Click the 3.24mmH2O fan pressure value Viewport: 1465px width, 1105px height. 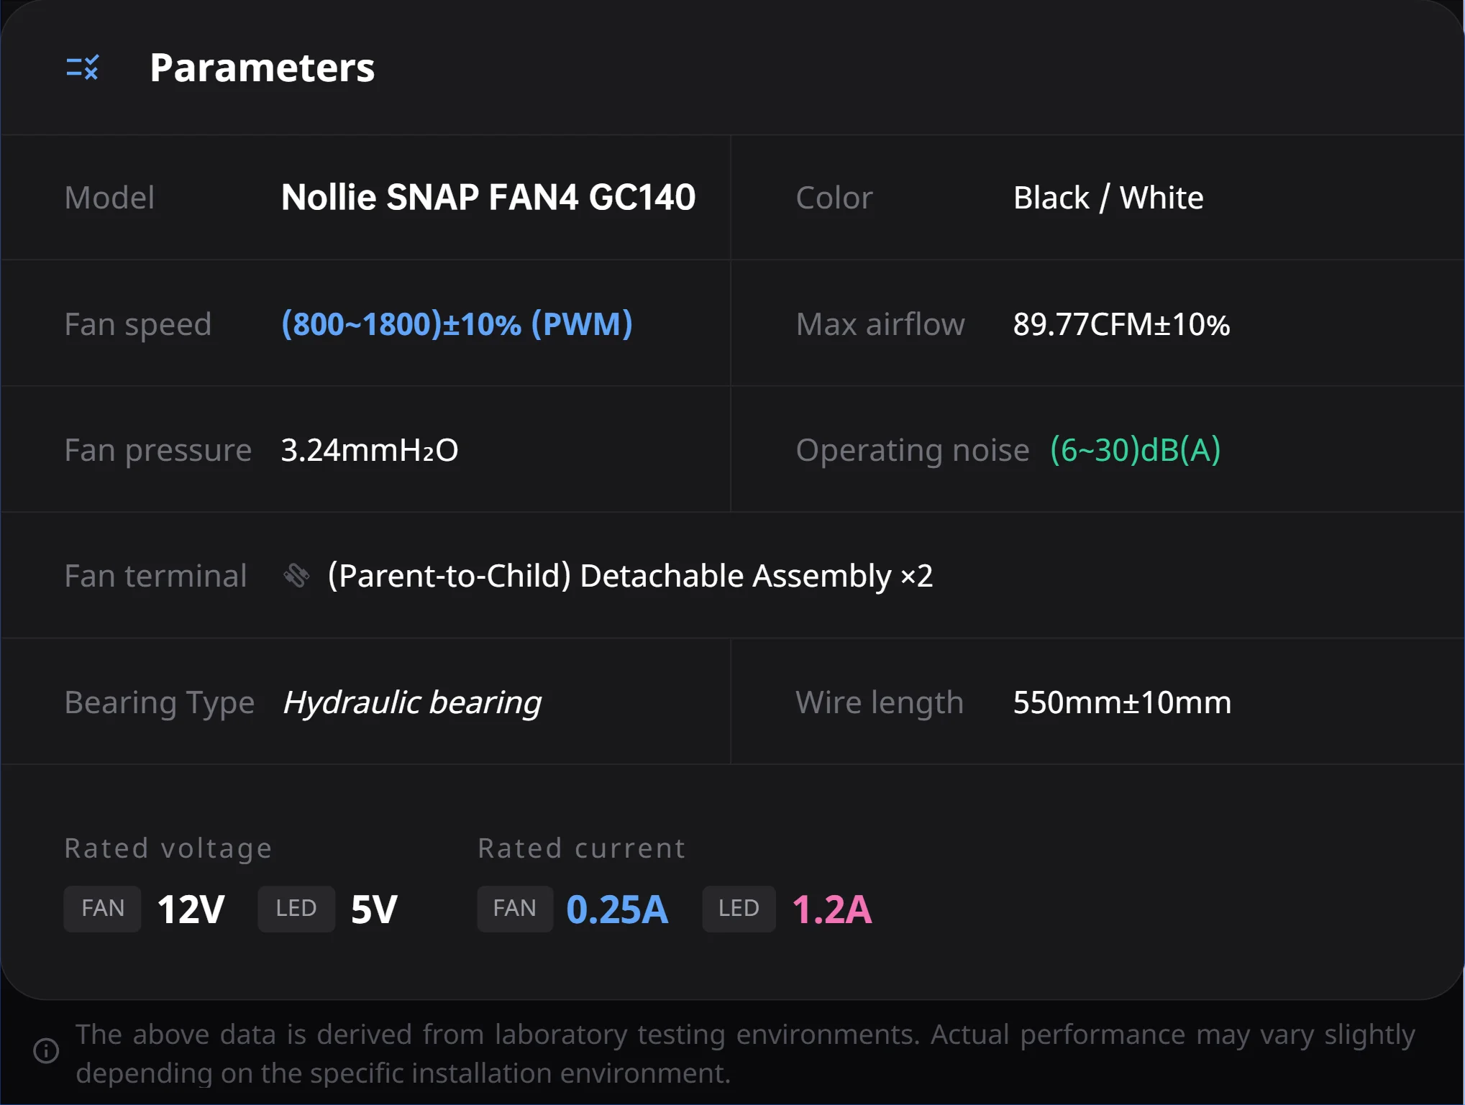[370, 451]
